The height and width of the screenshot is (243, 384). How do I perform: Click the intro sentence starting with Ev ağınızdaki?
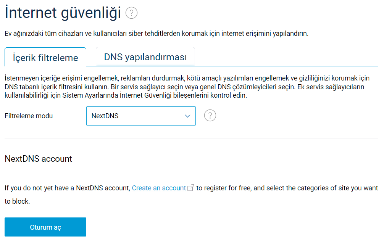pyautogui.click(x=156, y=34)
